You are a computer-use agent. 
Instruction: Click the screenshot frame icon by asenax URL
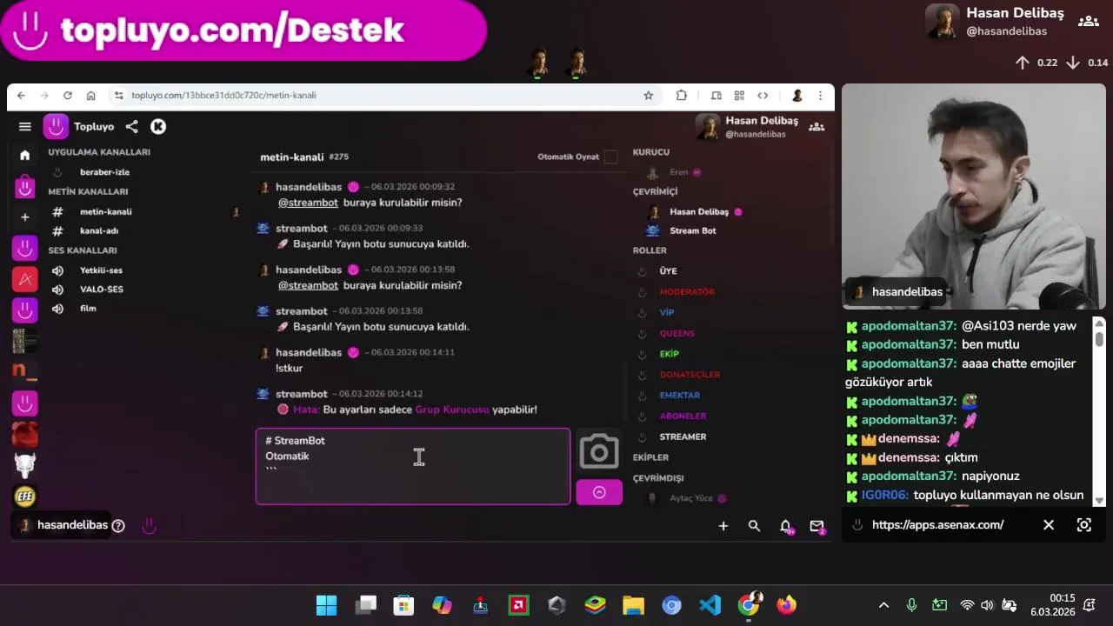pyautogui.click(x=1084, y=525)
